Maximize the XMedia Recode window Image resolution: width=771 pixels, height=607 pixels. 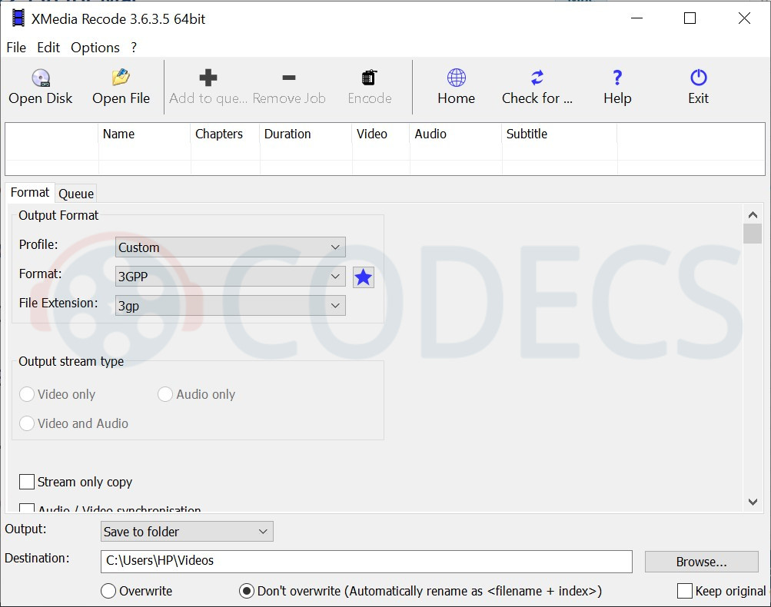[x=690, y=18]
